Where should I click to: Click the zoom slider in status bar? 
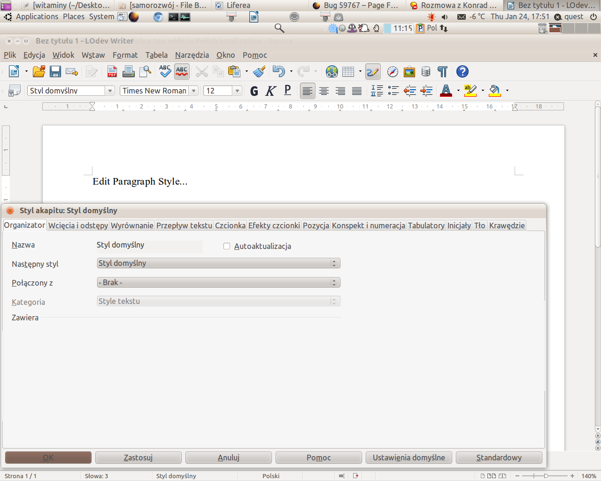(546, 476)
